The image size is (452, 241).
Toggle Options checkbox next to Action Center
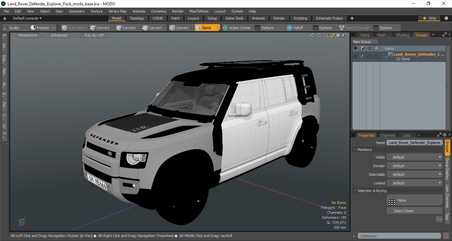(257, 28)
